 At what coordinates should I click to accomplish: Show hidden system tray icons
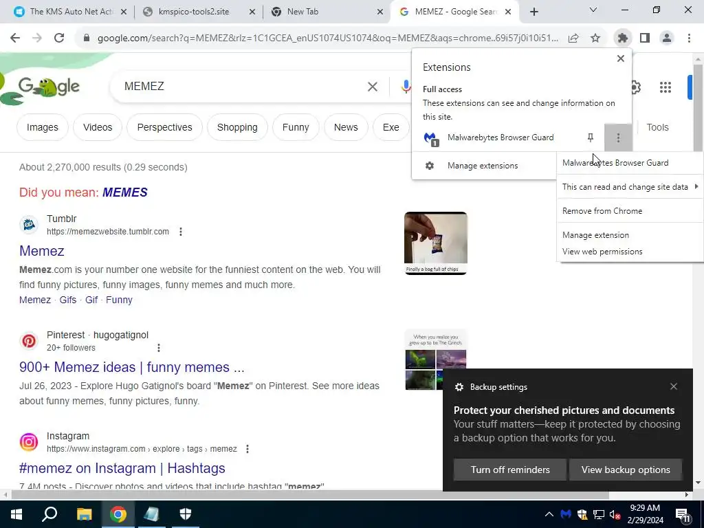(549, 514)
